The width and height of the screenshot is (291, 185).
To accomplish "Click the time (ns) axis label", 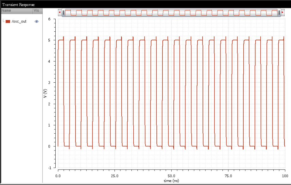I will [171, 180].
